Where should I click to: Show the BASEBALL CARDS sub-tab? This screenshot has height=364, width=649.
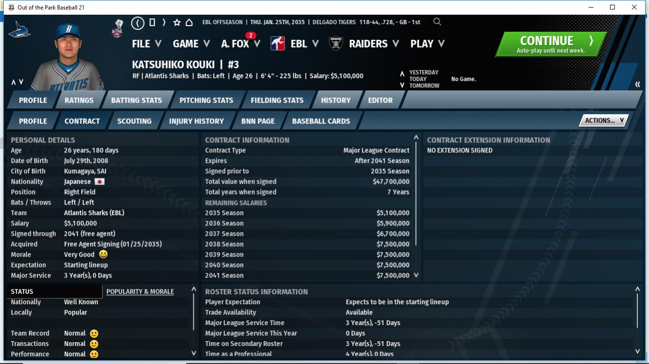(321, 121)
